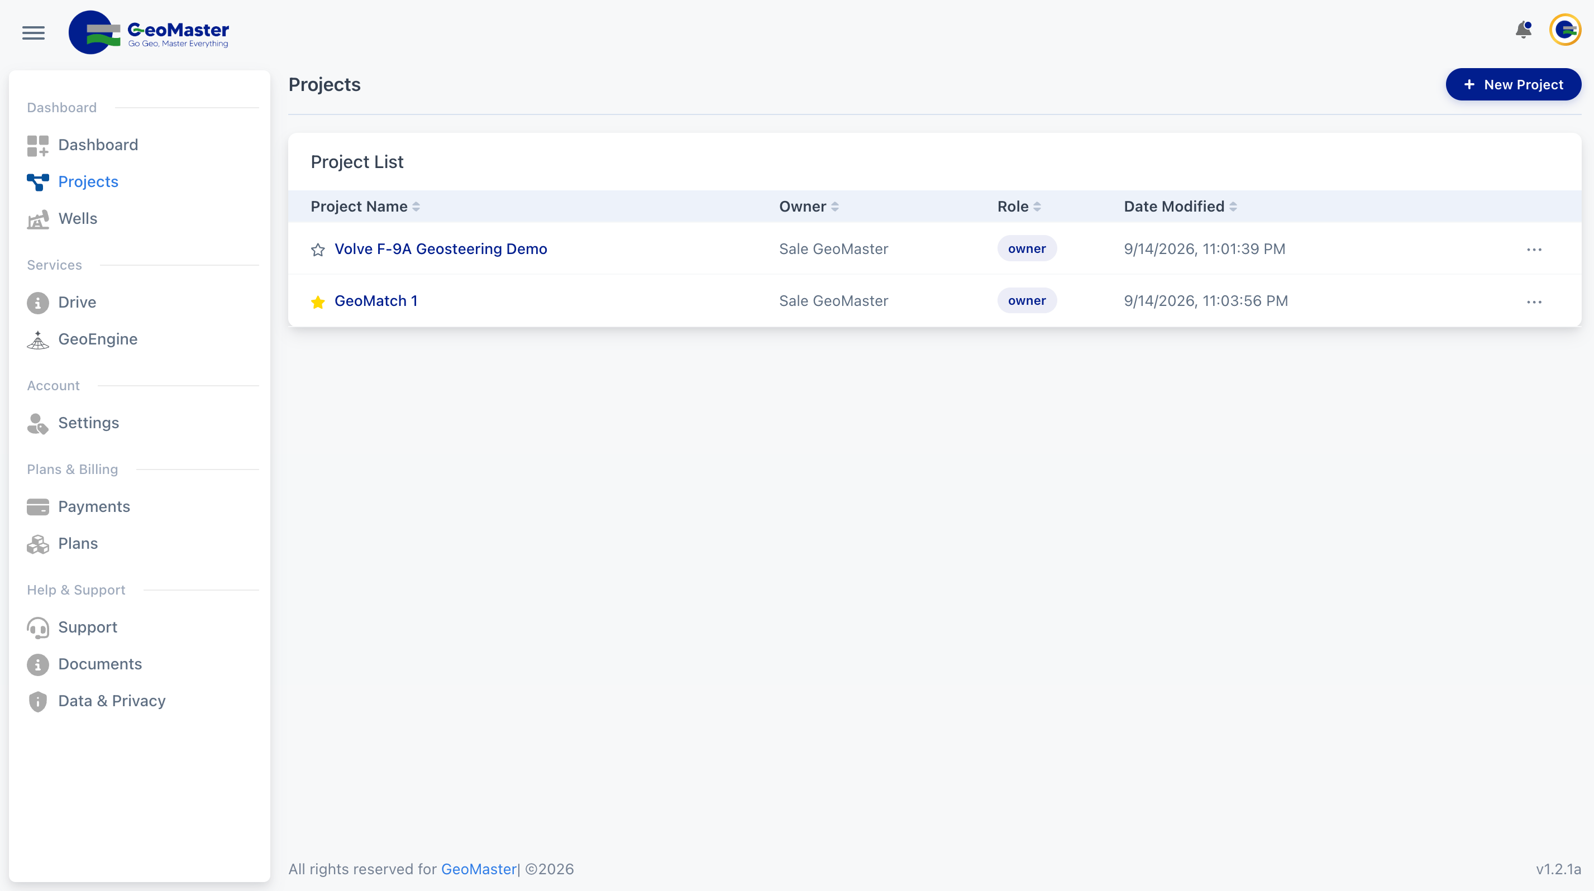Click the Dashboard grid icon in sidebar

[38, 145]
